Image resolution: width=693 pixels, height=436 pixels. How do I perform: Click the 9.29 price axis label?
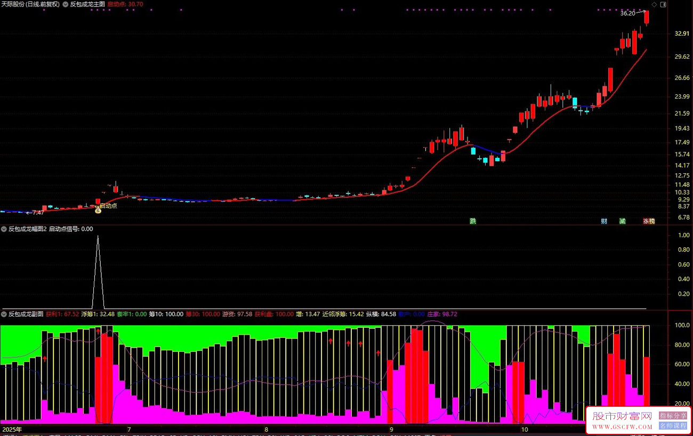[684, 199]
